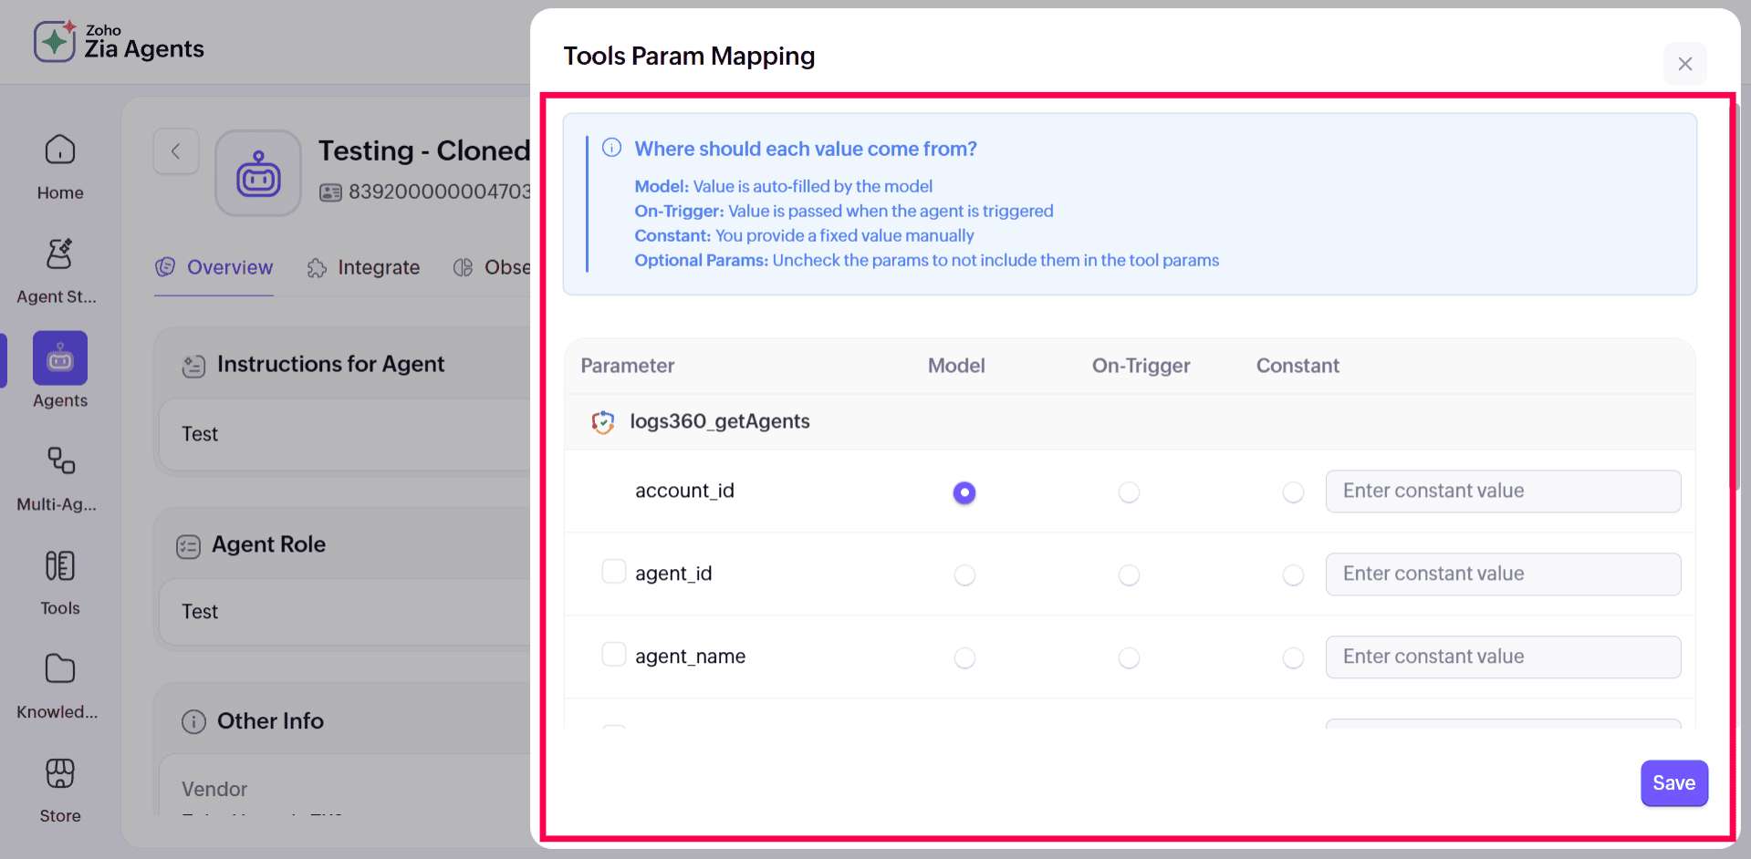Open the Knowledge sidebar icon
Viewport: 1751px width, 859px height.
tap(60, 669)
